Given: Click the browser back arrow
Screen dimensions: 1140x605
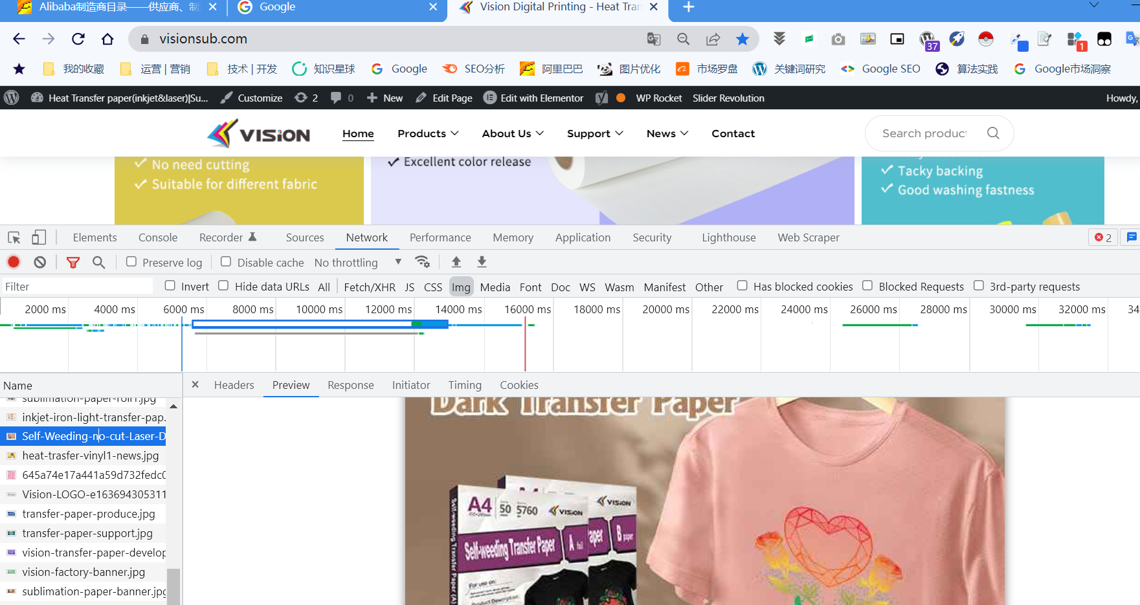Looking at the screenshot, I should point(19,39).
